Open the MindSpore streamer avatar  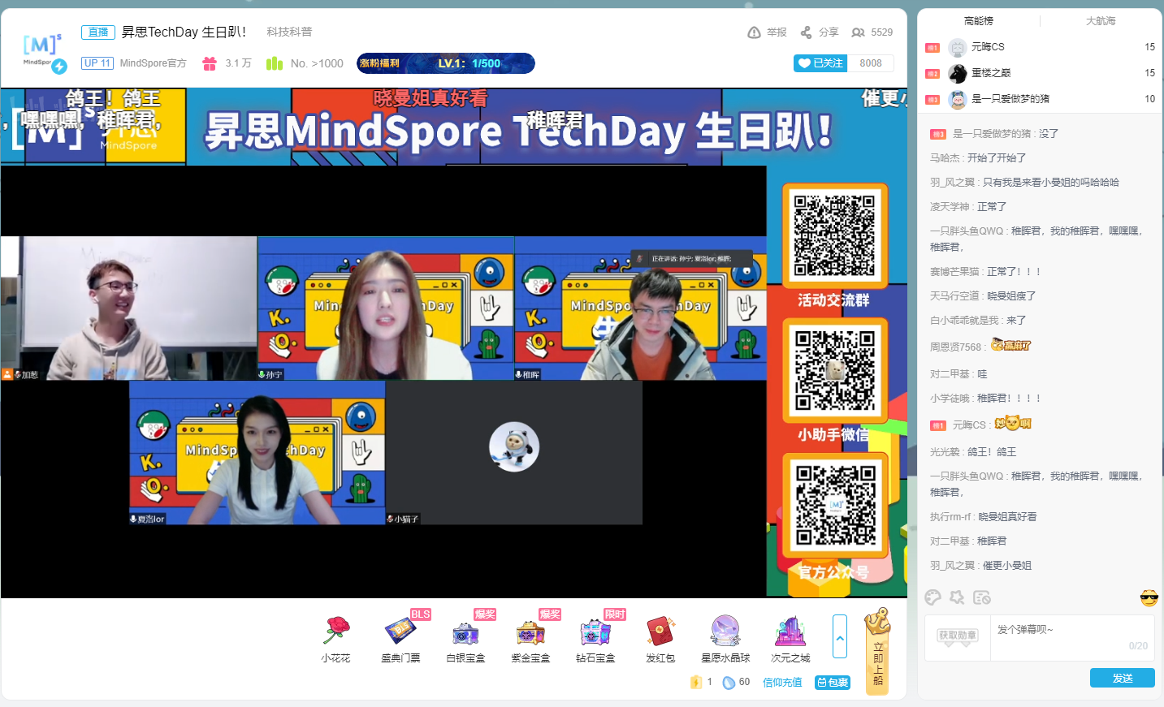click(42, 52)
